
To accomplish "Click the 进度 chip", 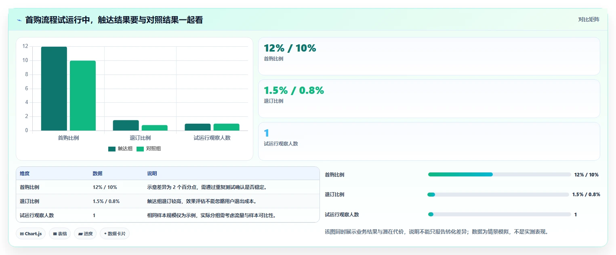I will (85, 234).
